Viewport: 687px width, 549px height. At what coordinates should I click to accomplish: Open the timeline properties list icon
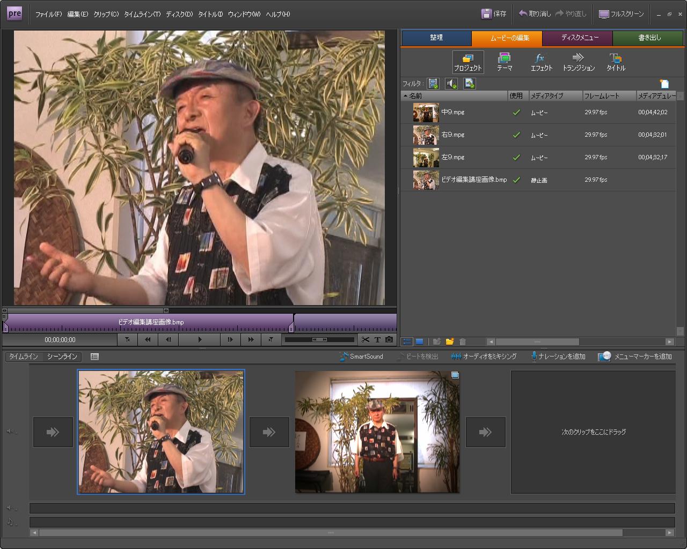coord(94,357)
